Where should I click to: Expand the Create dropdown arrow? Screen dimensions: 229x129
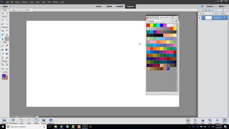point(215,6)
